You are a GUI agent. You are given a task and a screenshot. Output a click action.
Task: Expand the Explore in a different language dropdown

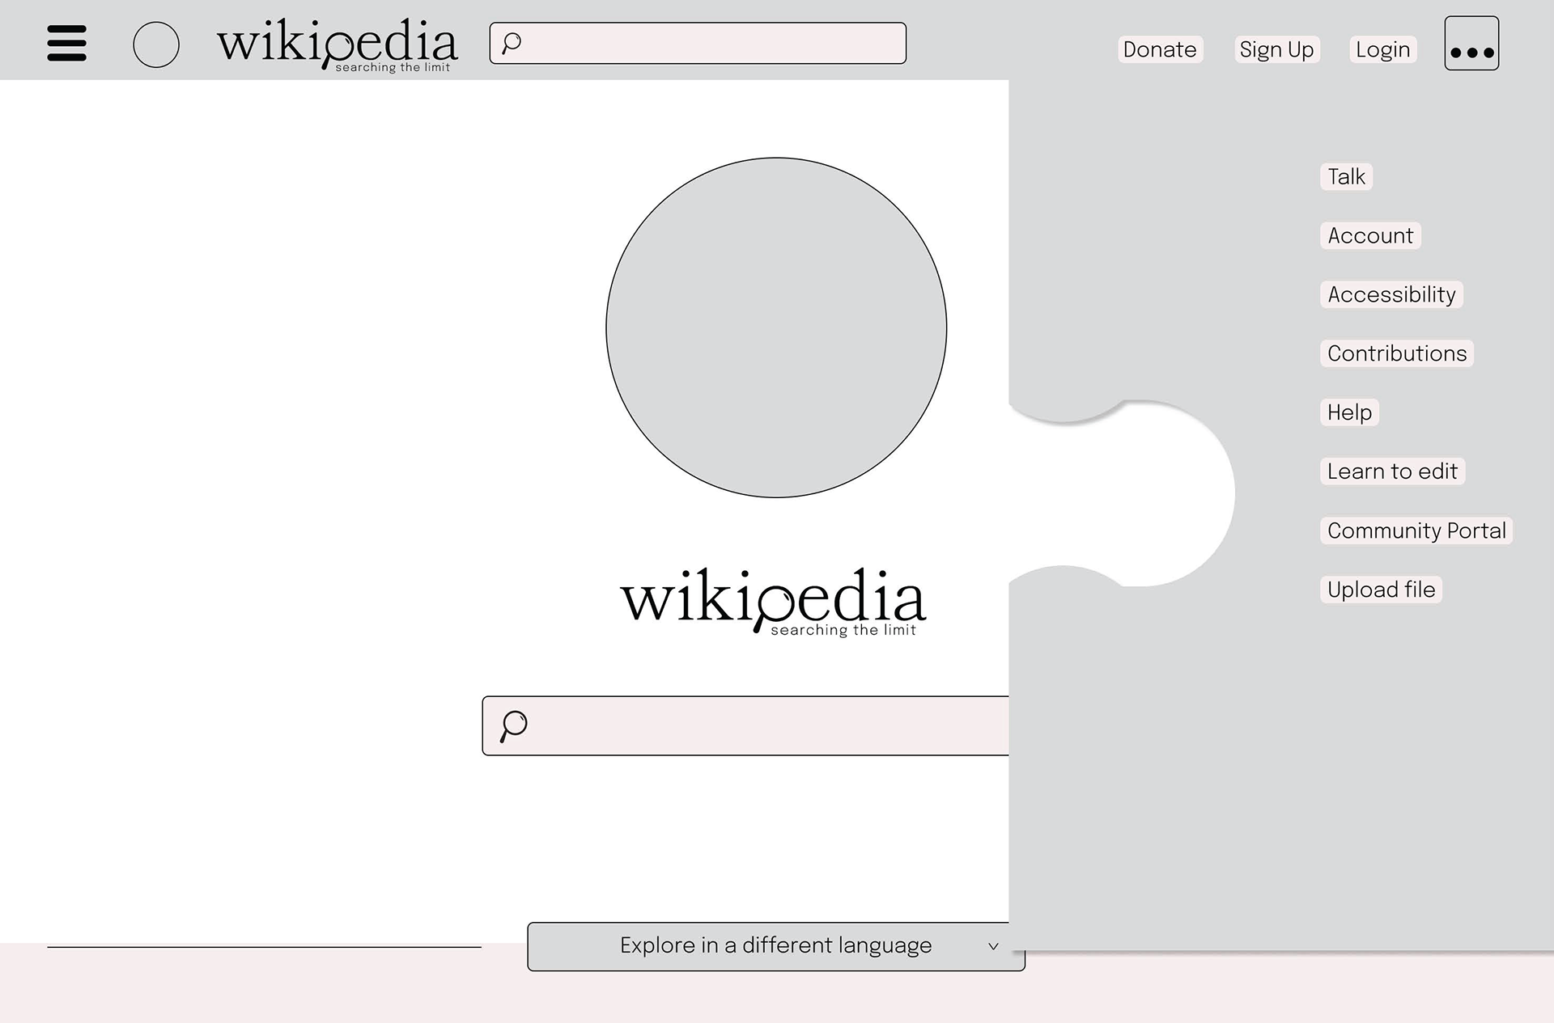point(775,945)
